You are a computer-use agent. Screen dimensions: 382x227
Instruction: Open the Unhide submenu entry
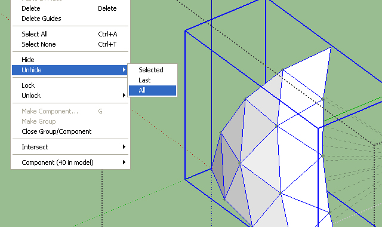point(70,70)
